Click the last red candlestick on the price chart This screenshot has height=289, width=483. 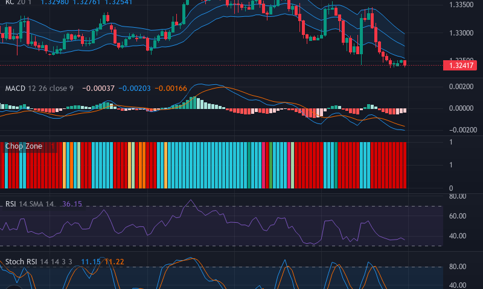[405, 63]
